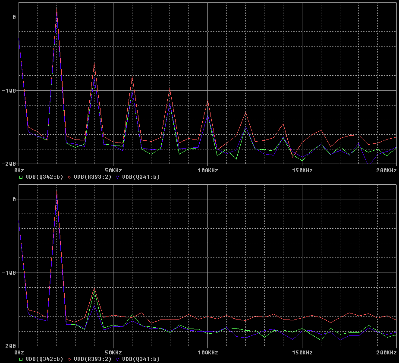The height and width of the screenshot is (363, 399).
Task: Click the red diamond marker for VDB(R393:2) in top plot legend
Action: (69, 177)
